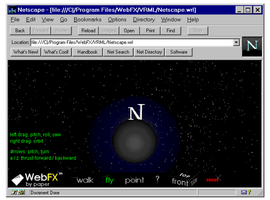270x200 pixels.
Task: Click the Netscape N logo throbber
Action: point(252,47)
